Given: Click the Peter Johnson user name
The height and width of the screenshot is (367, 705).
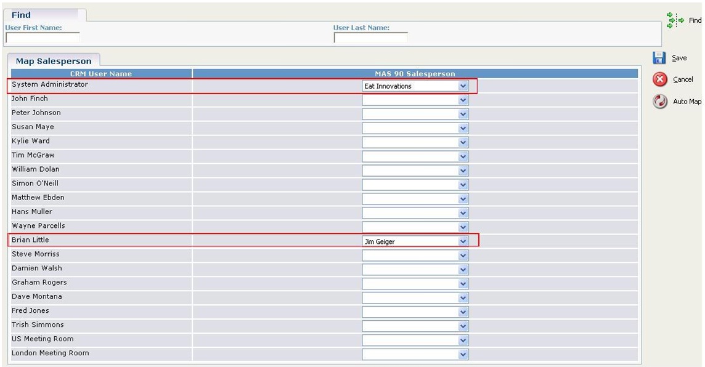Looking at the screenshot, I should (36, 113).
